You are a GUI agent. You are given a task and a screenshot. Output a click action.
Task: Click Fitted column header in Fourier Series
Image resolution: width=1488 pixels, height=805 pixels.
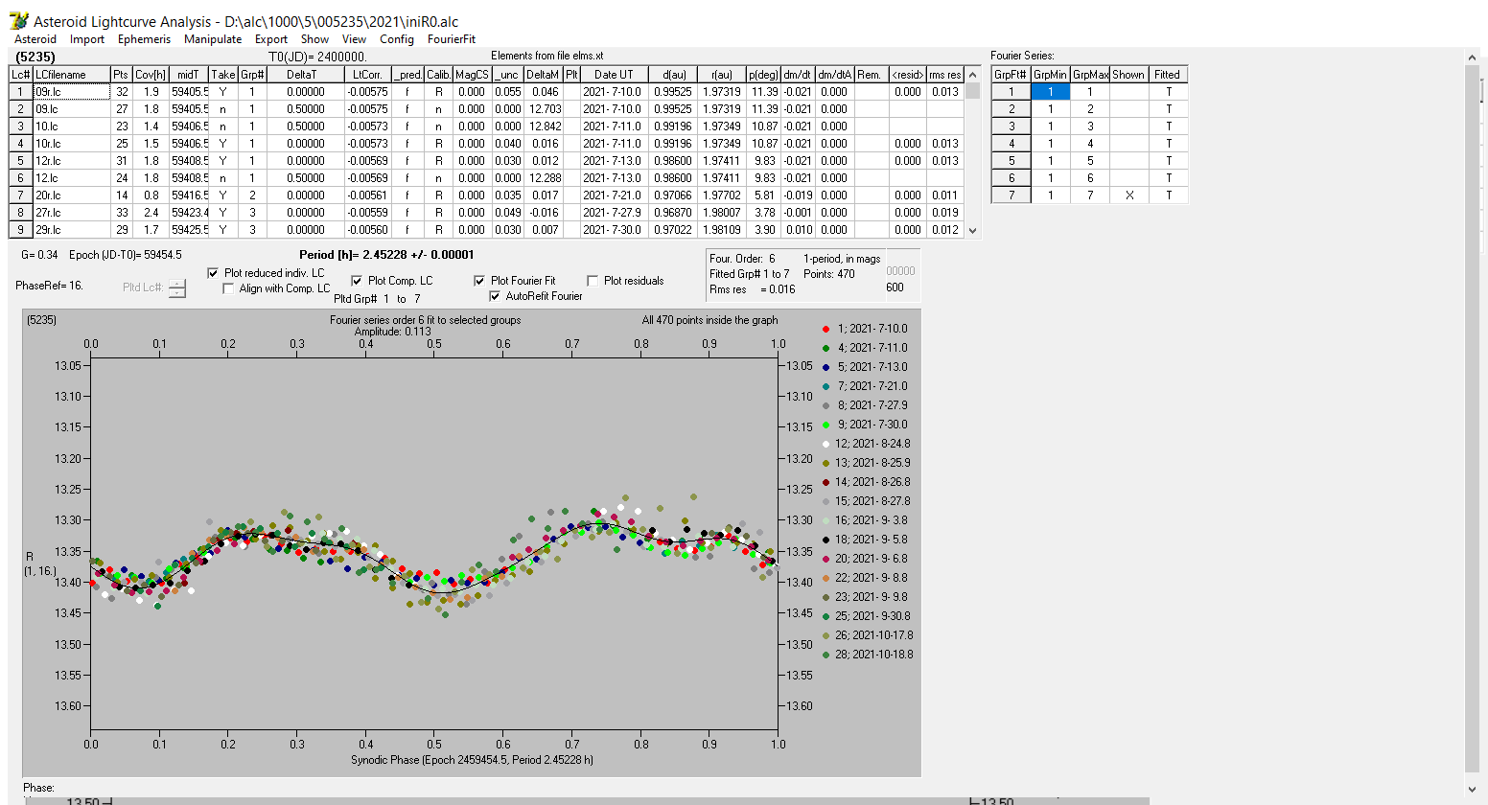(1168, 75)
